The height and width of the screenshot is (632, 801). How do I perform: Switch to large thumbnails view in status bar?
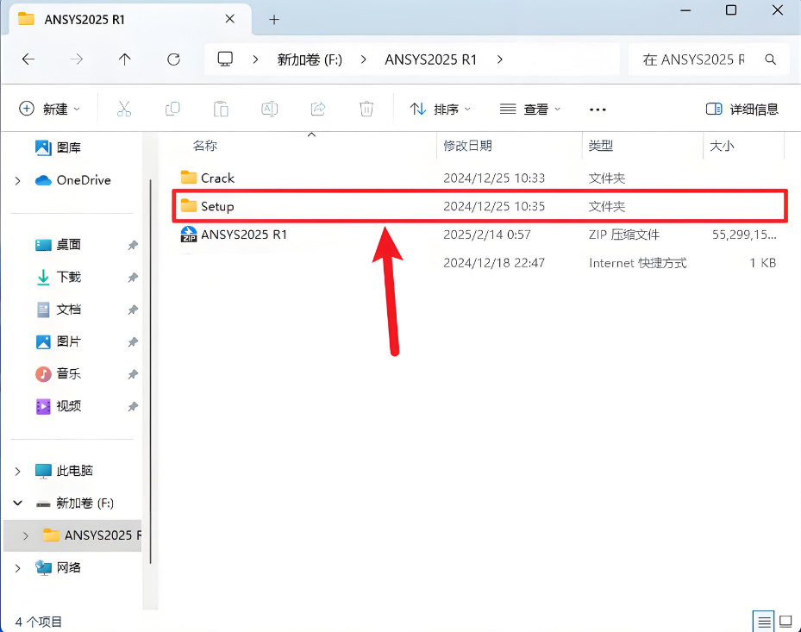[x=785, y=622]
